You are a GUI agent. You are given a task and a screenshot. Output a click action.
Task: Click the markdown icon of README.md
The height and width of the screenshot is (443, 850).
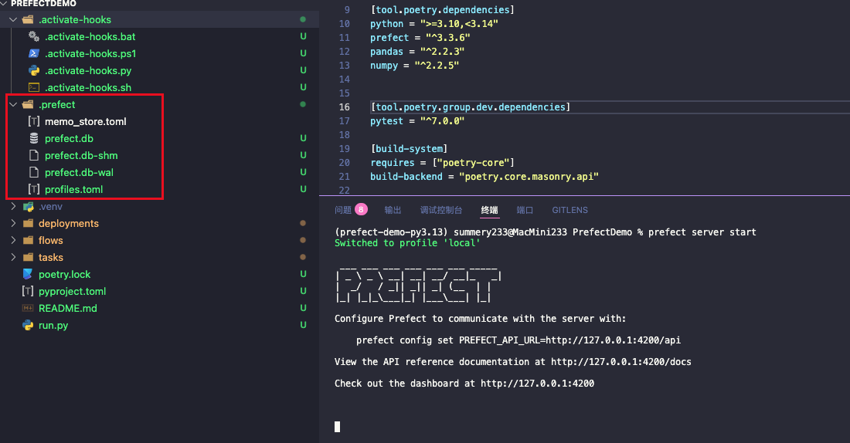pos(28,308)
